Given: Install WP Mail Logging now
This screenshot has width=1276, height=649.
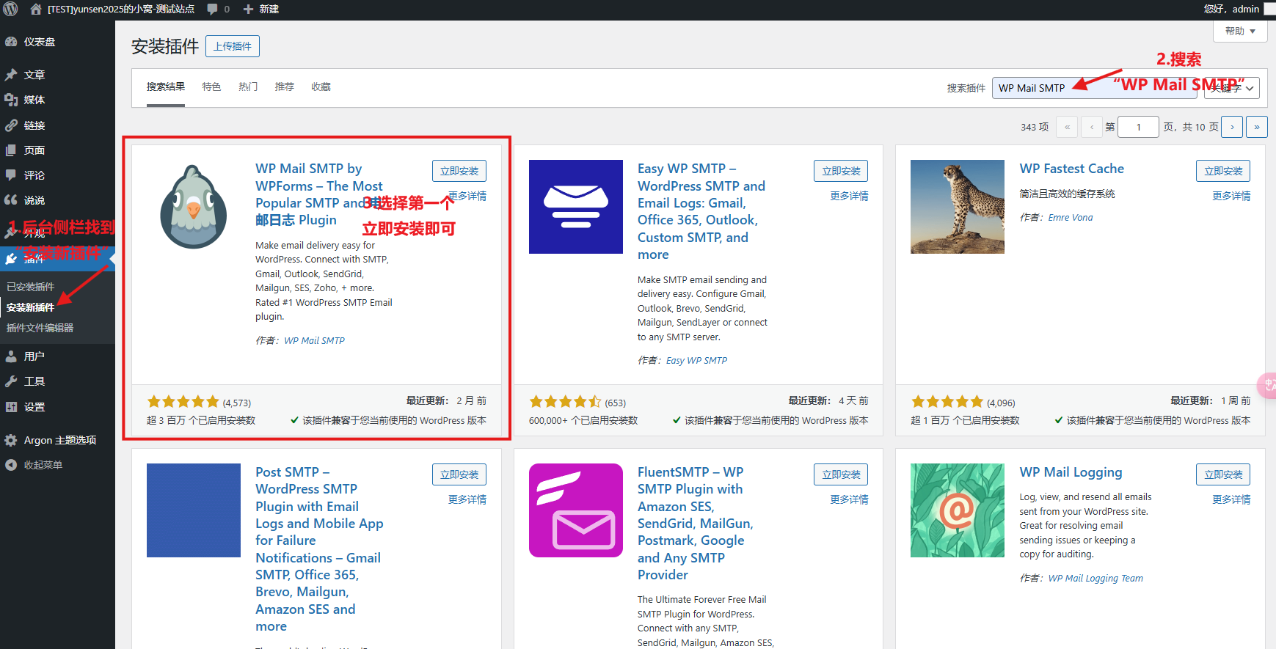Looking at the screenshot, I should pyautogui.click(x=1223, y=474).
